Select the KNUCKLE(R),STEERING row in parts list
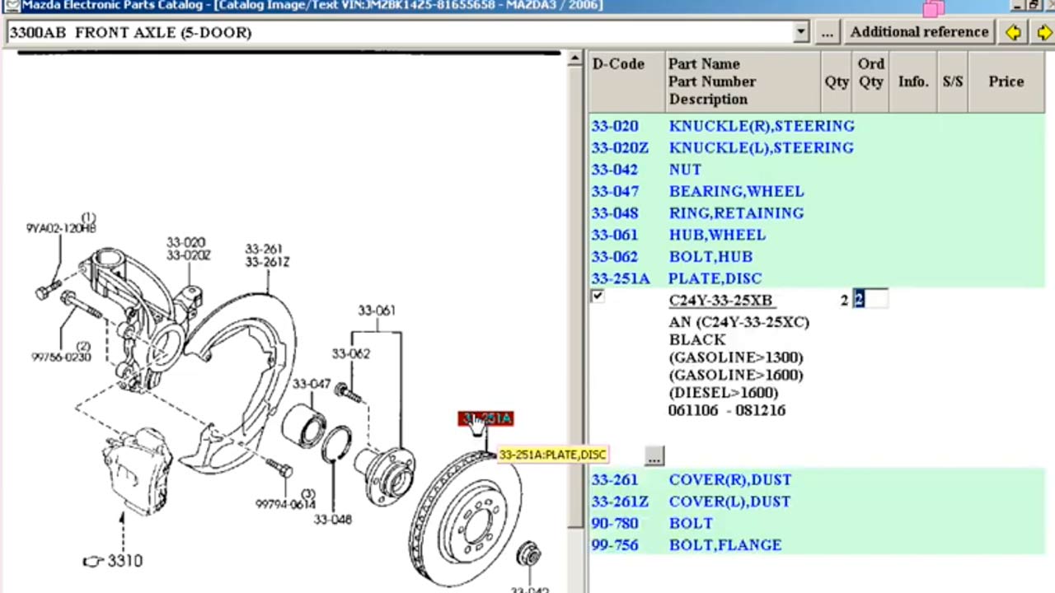The image size is (1055, 593). point(817,126)
